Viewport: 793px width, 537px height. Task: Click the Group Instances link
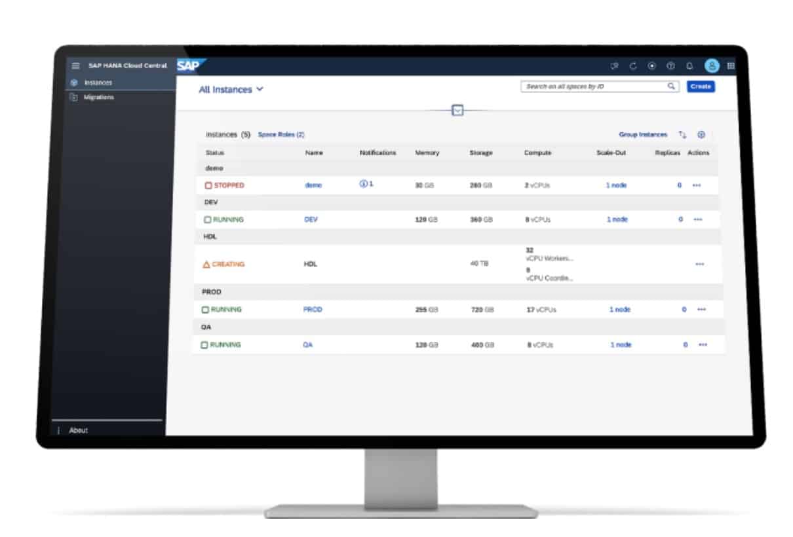643,135
